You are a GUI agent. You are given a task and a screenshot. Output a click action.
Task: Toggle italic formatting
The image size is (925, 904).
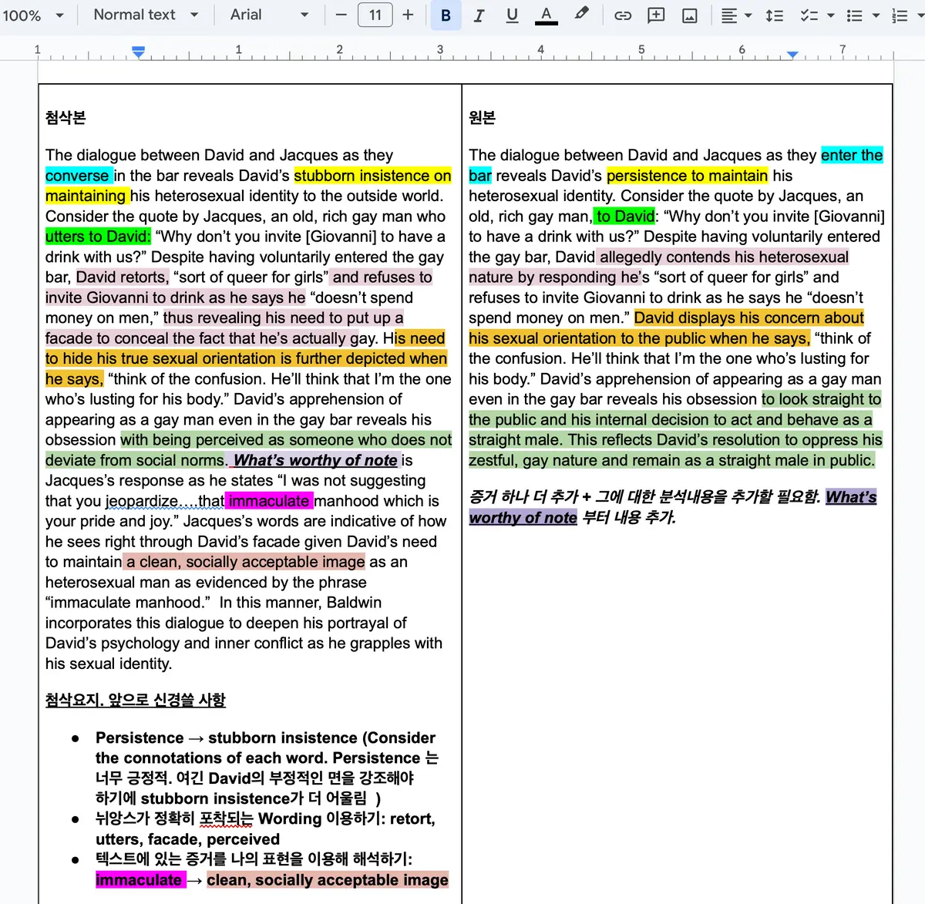click(479, 15)
